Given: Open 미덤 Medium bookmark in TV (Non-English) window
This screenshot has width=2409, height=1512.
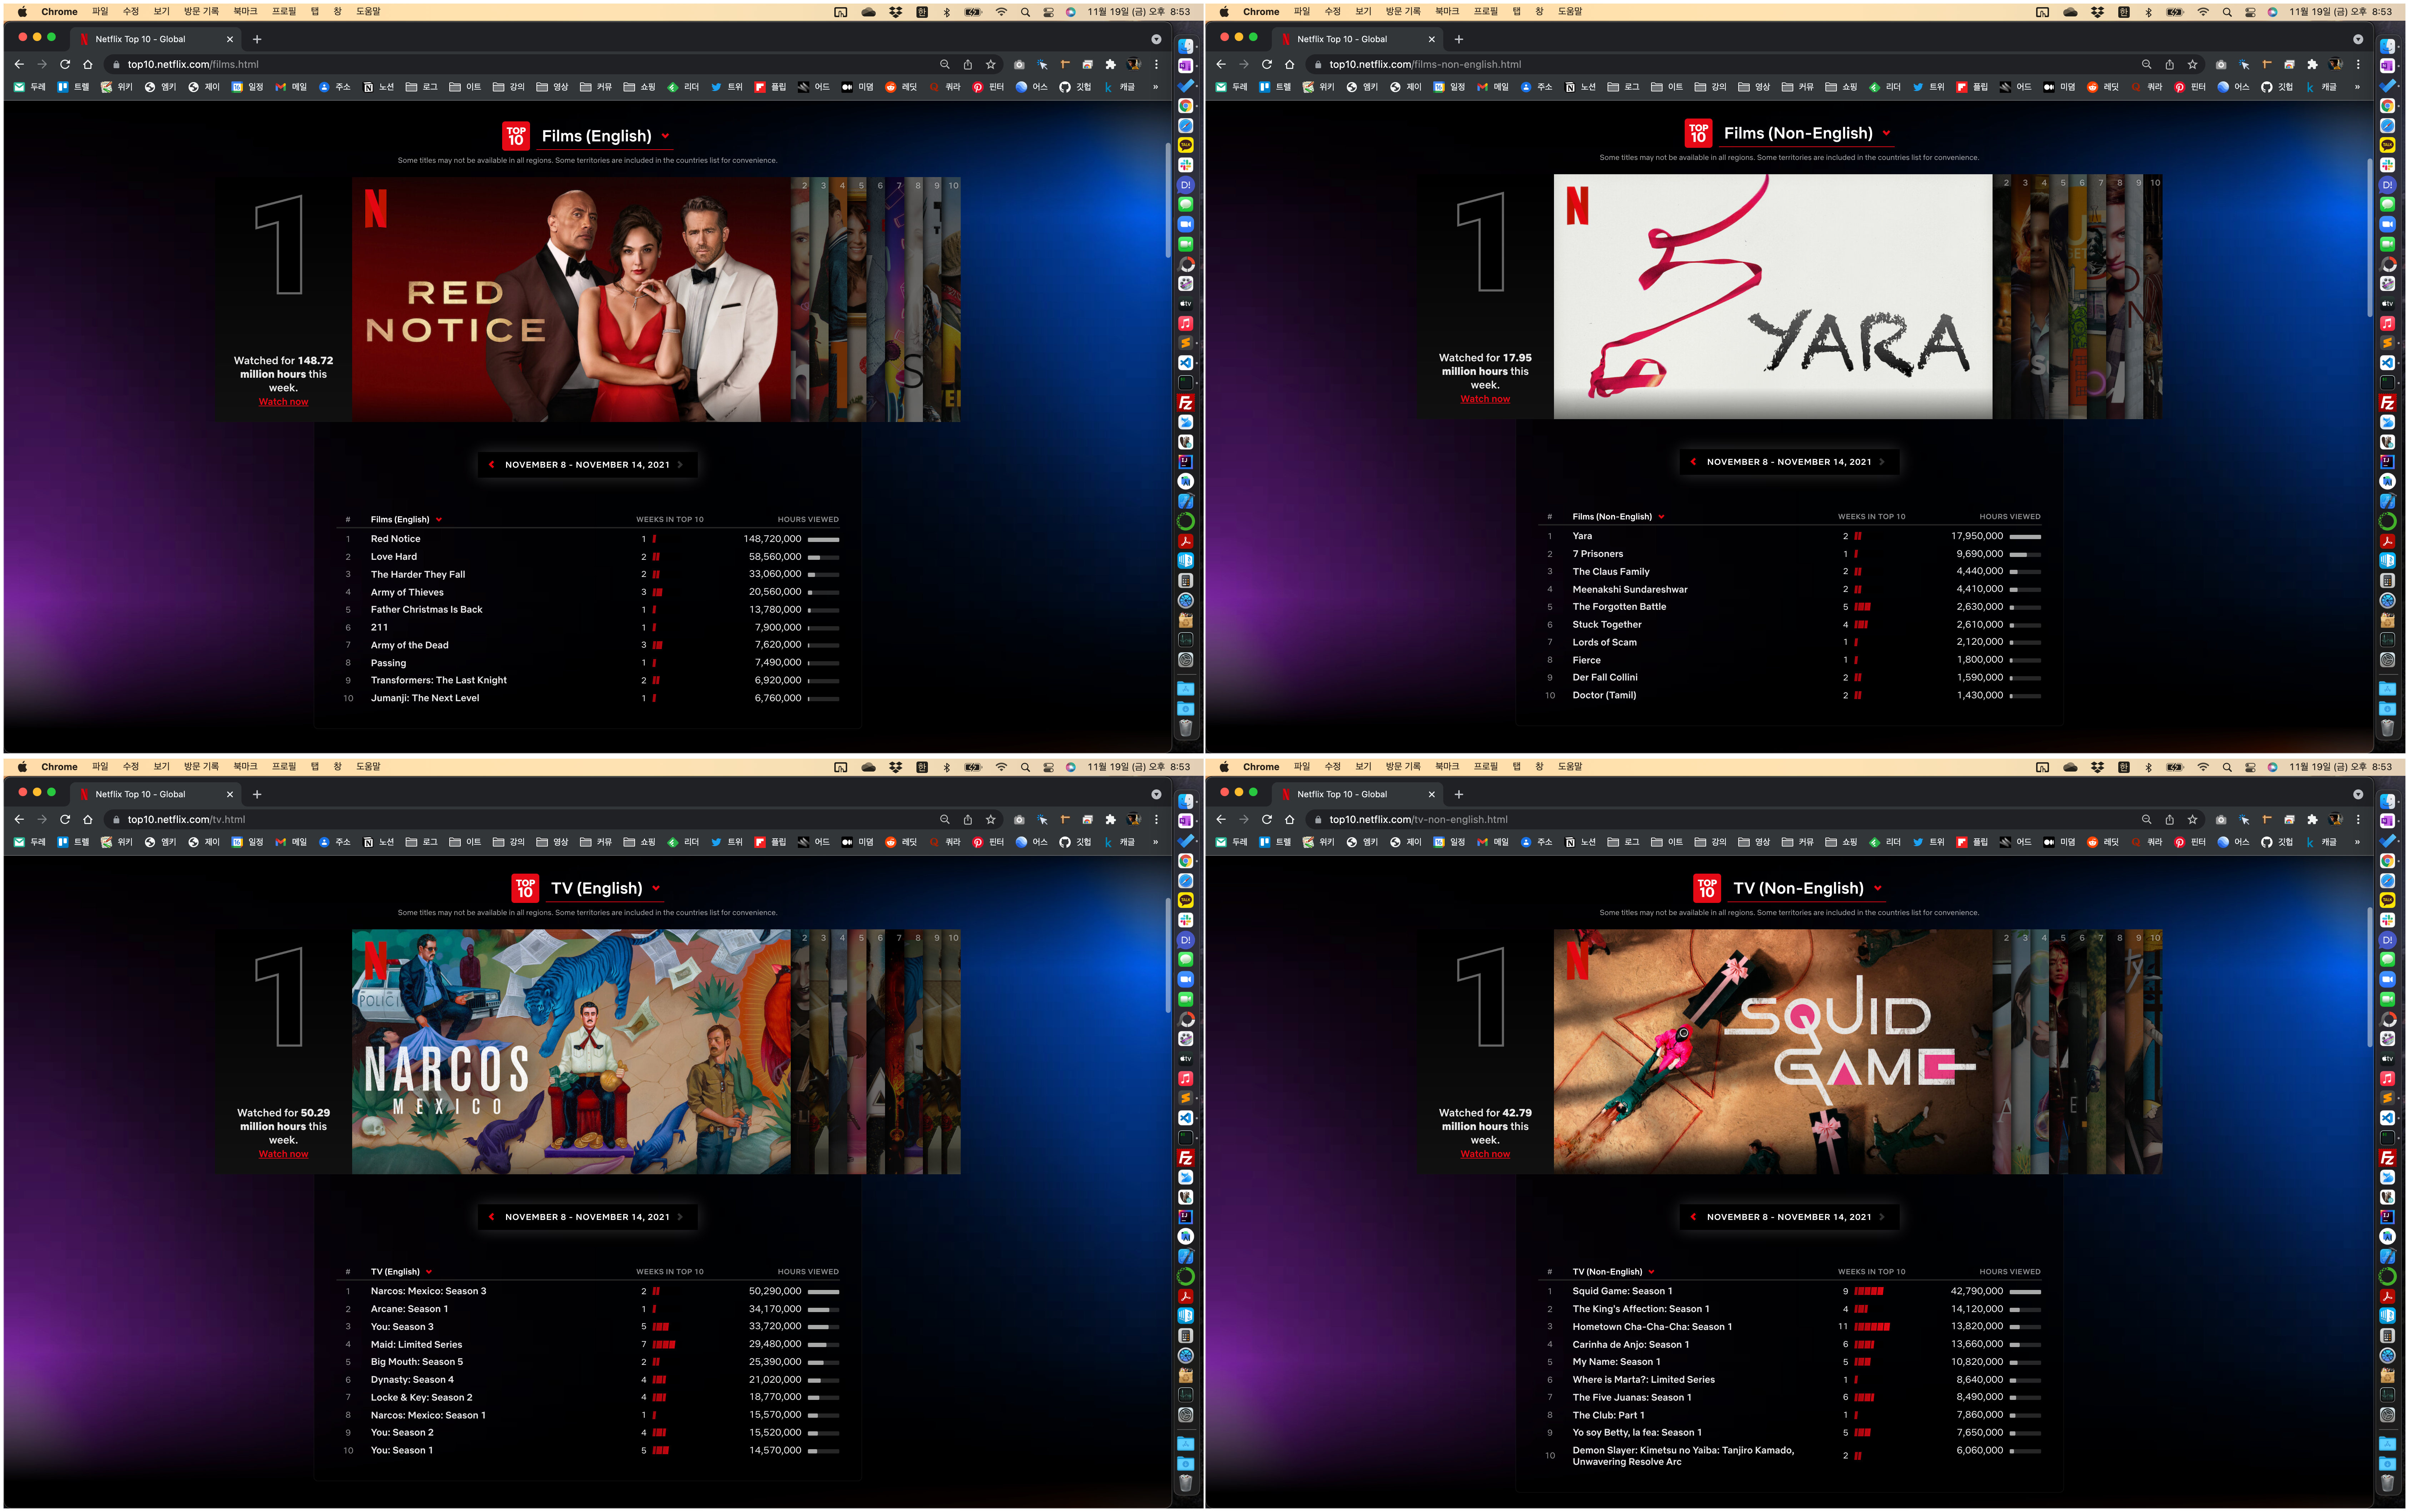Looking at the screenshot, I should (x=2059, y=842).
